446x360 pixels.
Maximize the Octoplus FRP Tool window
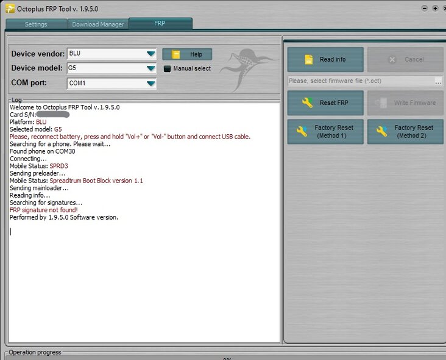(x=435, y=9)
